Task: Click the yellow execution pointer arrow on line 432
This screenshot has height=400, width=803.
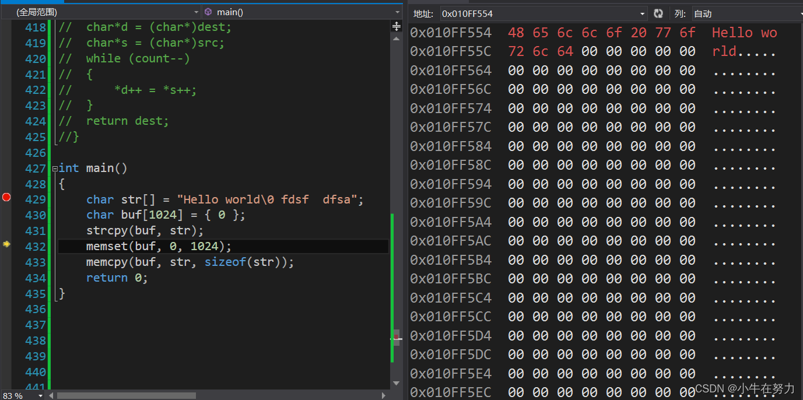Action: pyautogui.click(x=6, y=244)
